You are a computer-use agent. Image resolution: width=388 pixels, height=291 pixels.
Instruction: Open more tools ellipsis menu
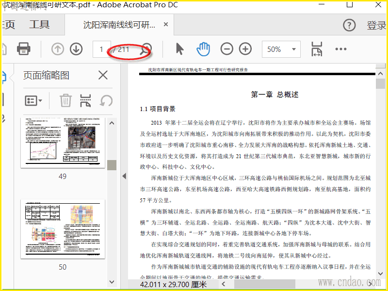coord(341,49)
